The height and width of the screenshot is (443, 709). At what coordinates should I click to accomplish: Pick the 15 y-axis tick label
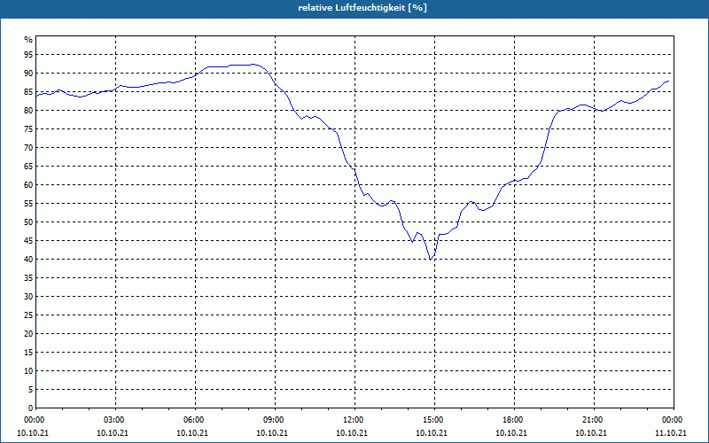pos(28,352)
